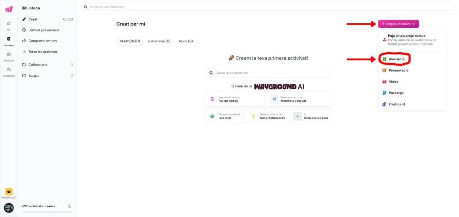This screenshot has width=459, height=217.
Task: Click the Crea des de zero button
Action: (310, 116)
